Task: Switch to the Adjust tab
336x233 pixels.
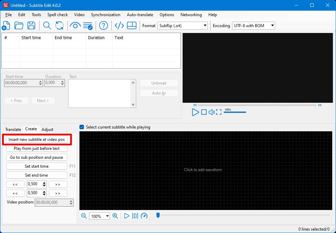Action: click(x=47, y=129)
